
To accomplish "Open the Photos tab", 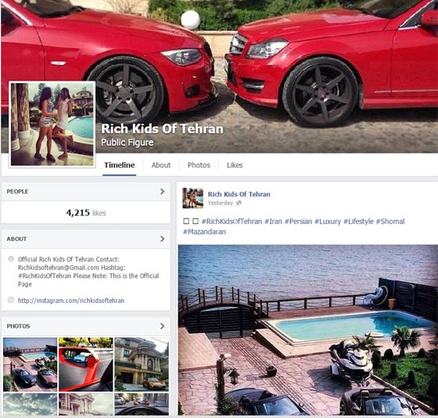I will pos(199,165).
